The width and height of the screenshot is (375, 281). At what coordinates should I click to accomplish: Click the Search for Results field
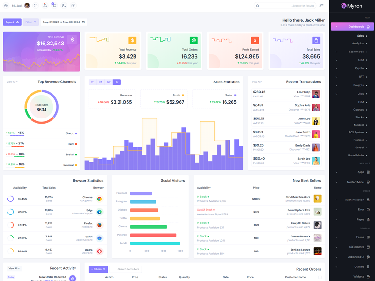[x=286, y=6]
